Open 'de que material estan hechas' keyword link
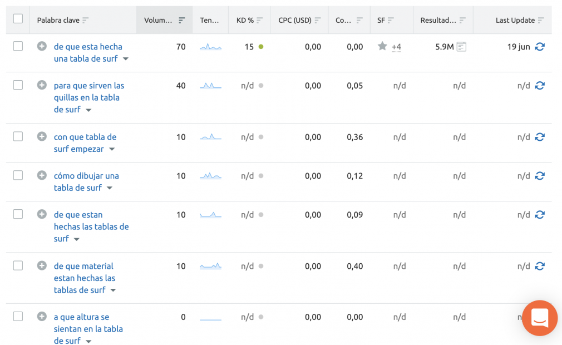 84,278
